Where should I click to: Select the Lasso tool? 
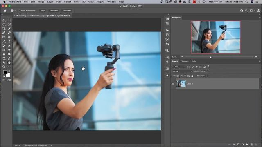tap(4, 24)
